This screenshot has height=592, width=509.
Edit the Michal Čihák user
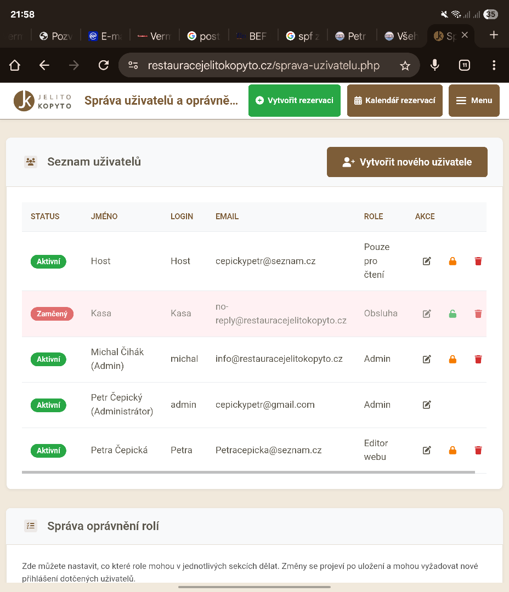(x=427, y=359)
